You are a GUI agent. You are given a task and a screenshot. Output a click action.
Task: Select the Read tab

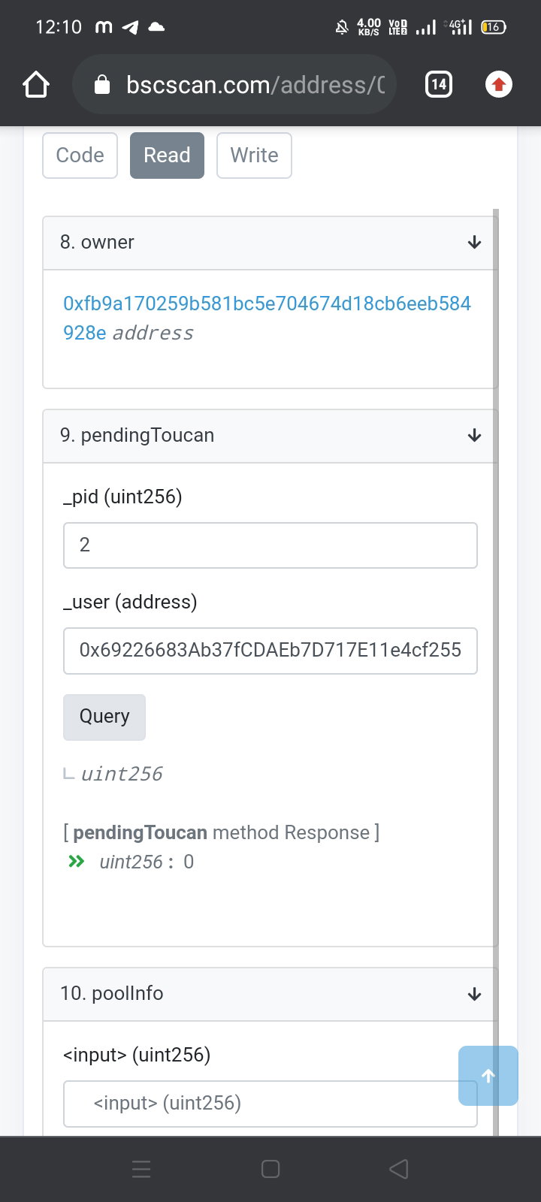click(x=167, y=156)
